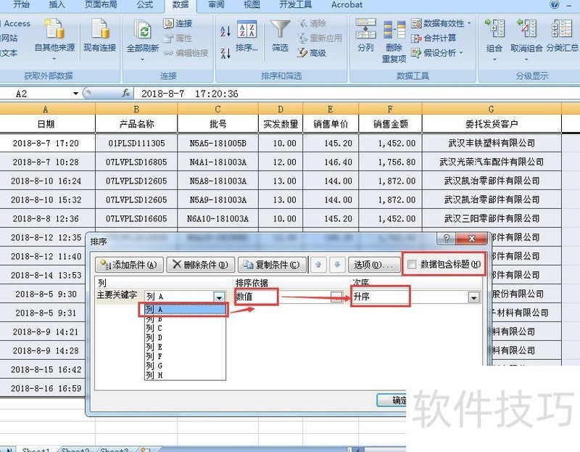Sort ascending with A-Z icon
Screen dimensions: 580x452
click(x=225, y=31)
